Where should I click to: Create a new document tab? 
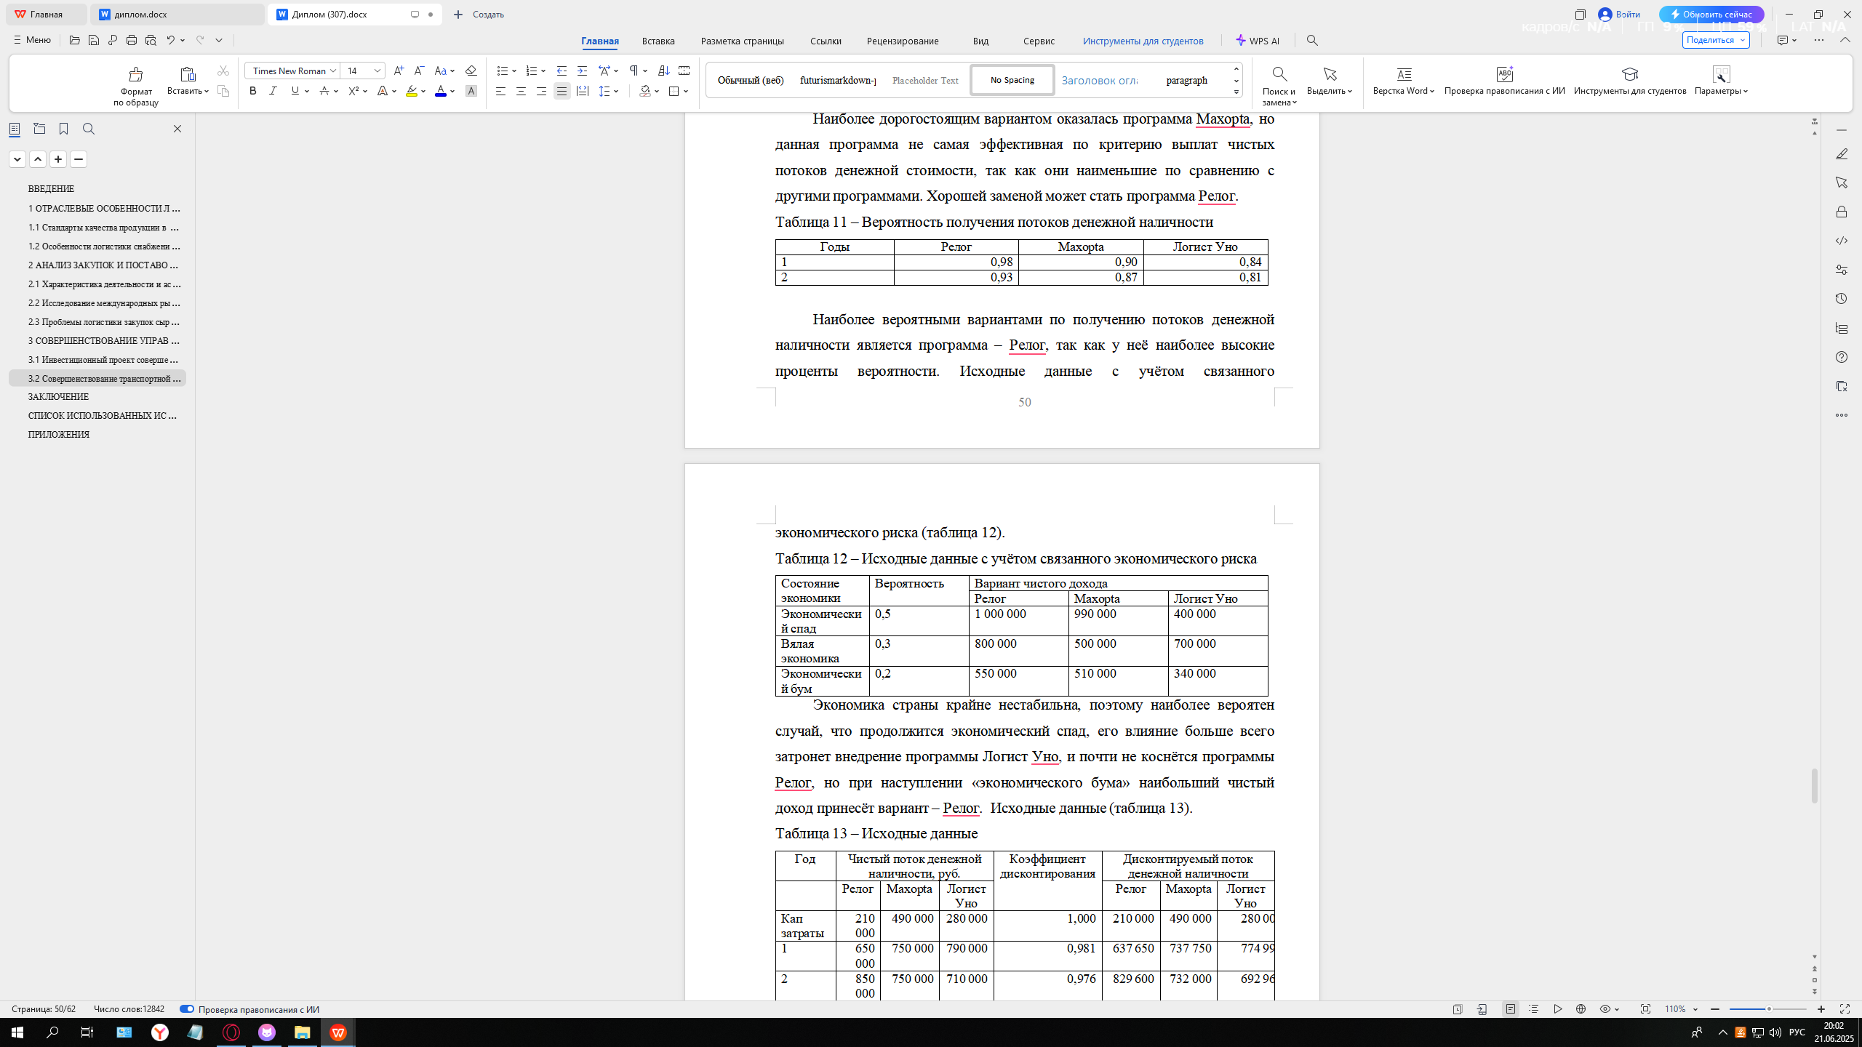pyautogui.click(x=479, y=15)
